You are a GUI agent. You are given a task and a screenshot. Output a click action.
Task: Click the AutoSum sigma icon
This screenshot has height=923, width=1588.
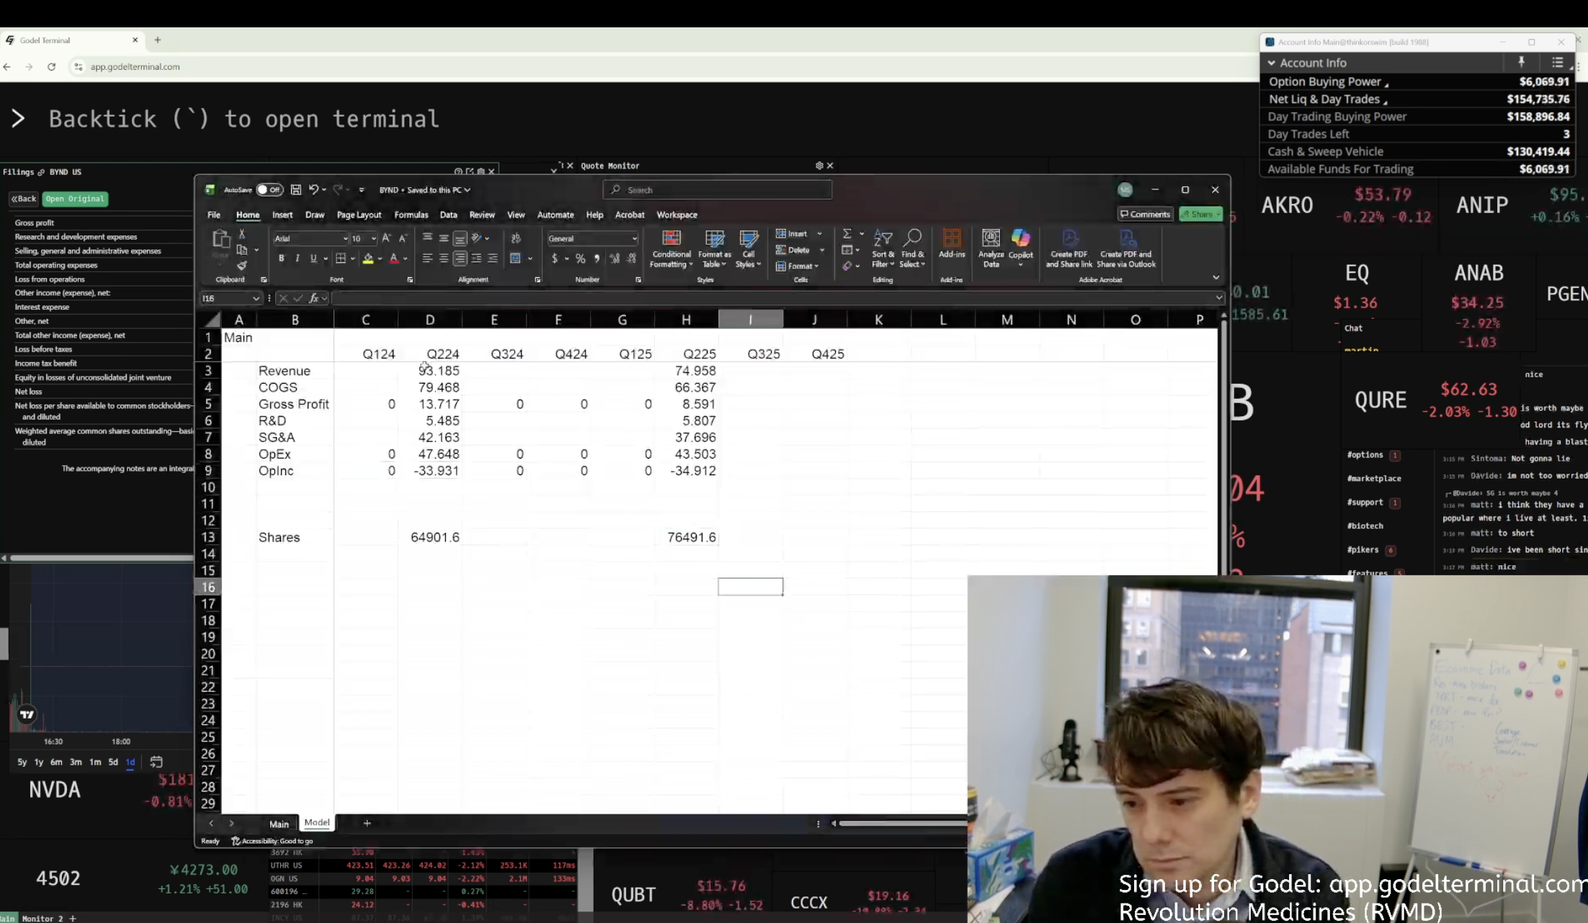tap(847, 234)
